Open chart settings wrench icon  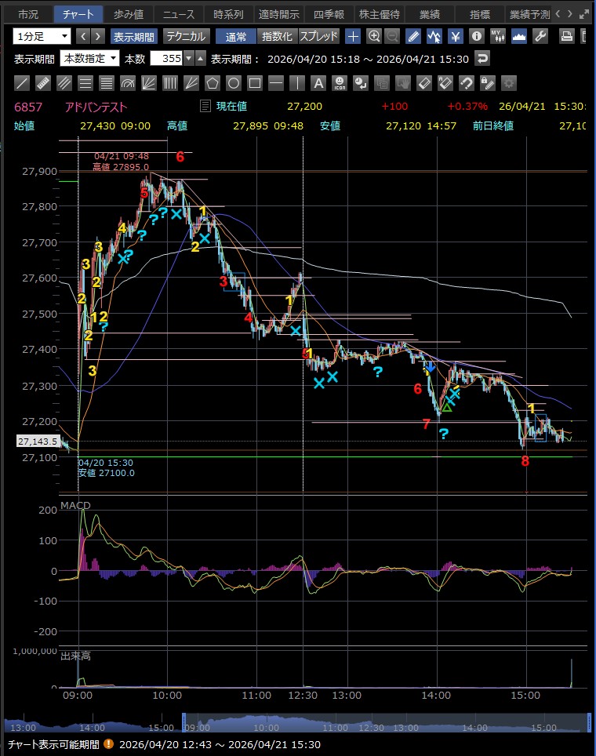(540, 36)
